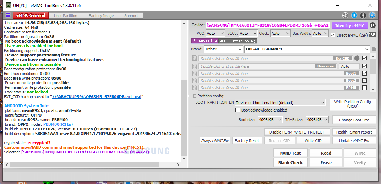
Task: Click the network globe icon in top bar
Action: tap(345, 15)
